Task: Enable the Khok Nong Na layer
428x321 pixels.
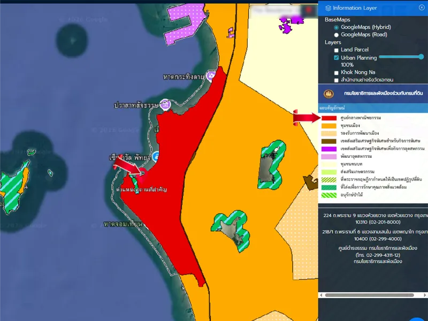Action: (336, 72)
